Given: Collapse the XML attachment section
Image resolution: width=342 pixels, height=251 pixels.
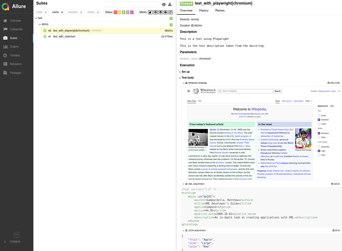Looking at the screenshot, I should 184,184.
